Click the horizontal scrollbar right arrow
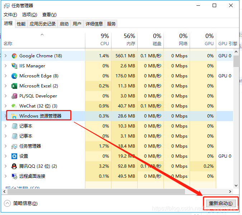Image resolution: width=242 pixels, height=215 pixels. [230, 192]
